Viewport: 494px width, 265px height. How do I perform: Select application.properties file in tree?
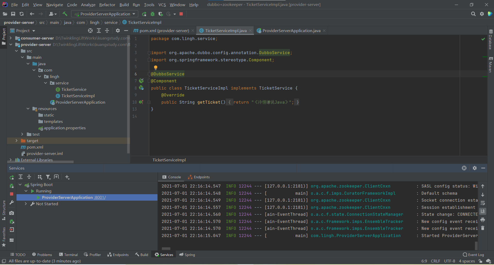click(65, 128)
